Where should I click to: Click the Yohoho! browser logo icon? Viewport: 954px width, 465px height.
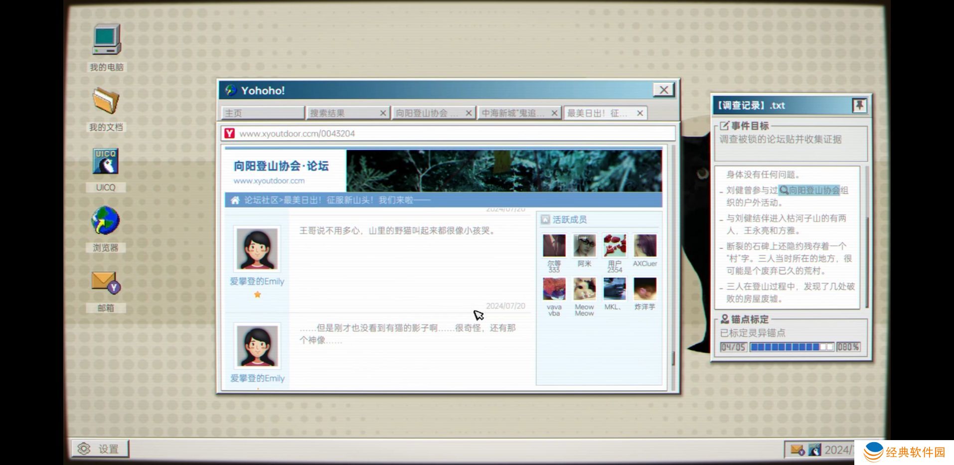coord(230,90)
